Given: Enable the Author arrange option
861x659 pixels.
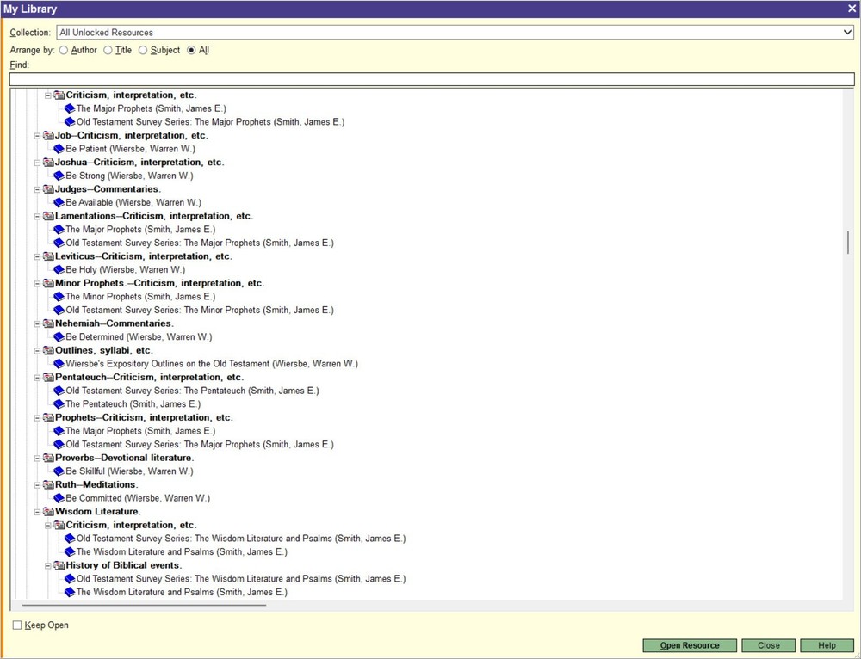Looking at the screenshot, I should click(64, 50).
